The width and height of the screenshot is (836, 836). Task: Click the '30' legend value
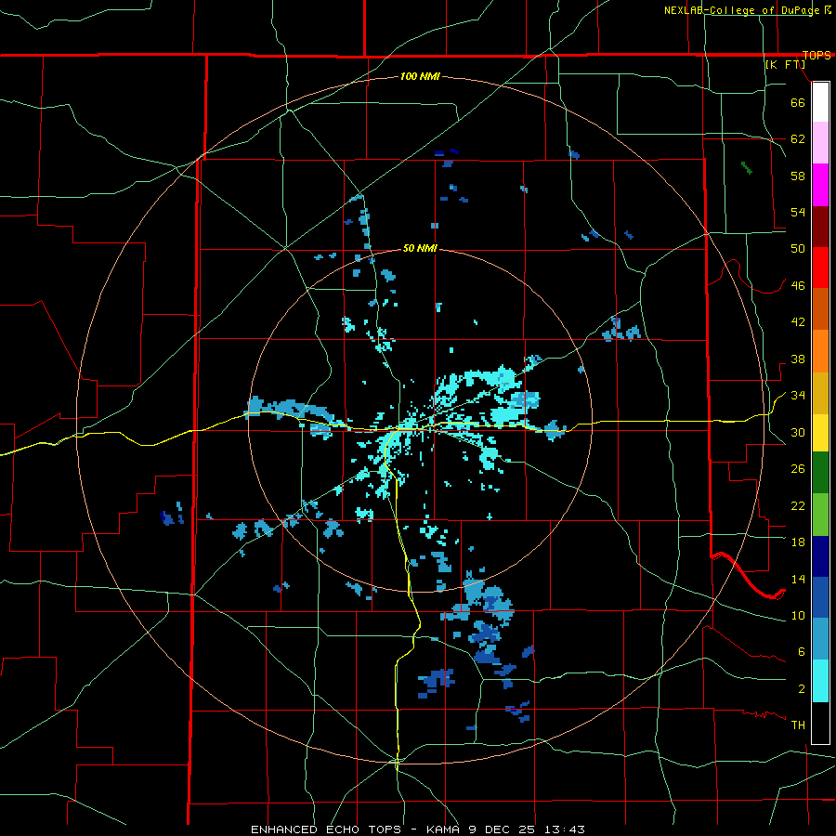pyautogui.click(x=798, y=432)
